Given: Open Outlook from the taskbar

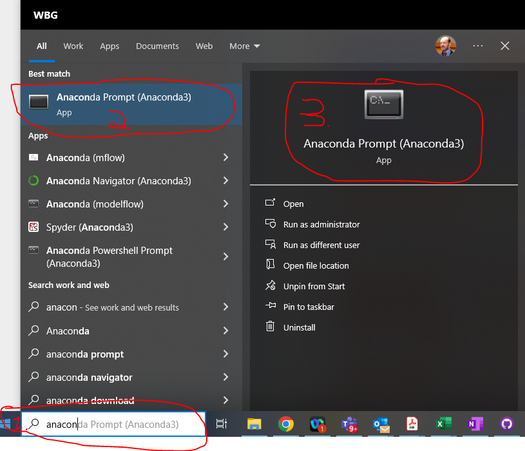Looking at the screenshot, I should click(x=381, y=424).
